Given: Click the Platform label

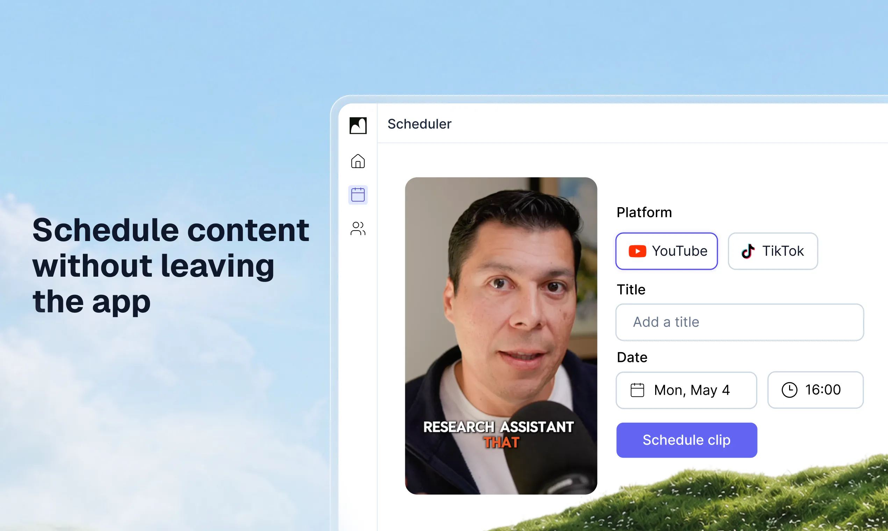Looking at the screenshot, I should [x=644, y=212].
